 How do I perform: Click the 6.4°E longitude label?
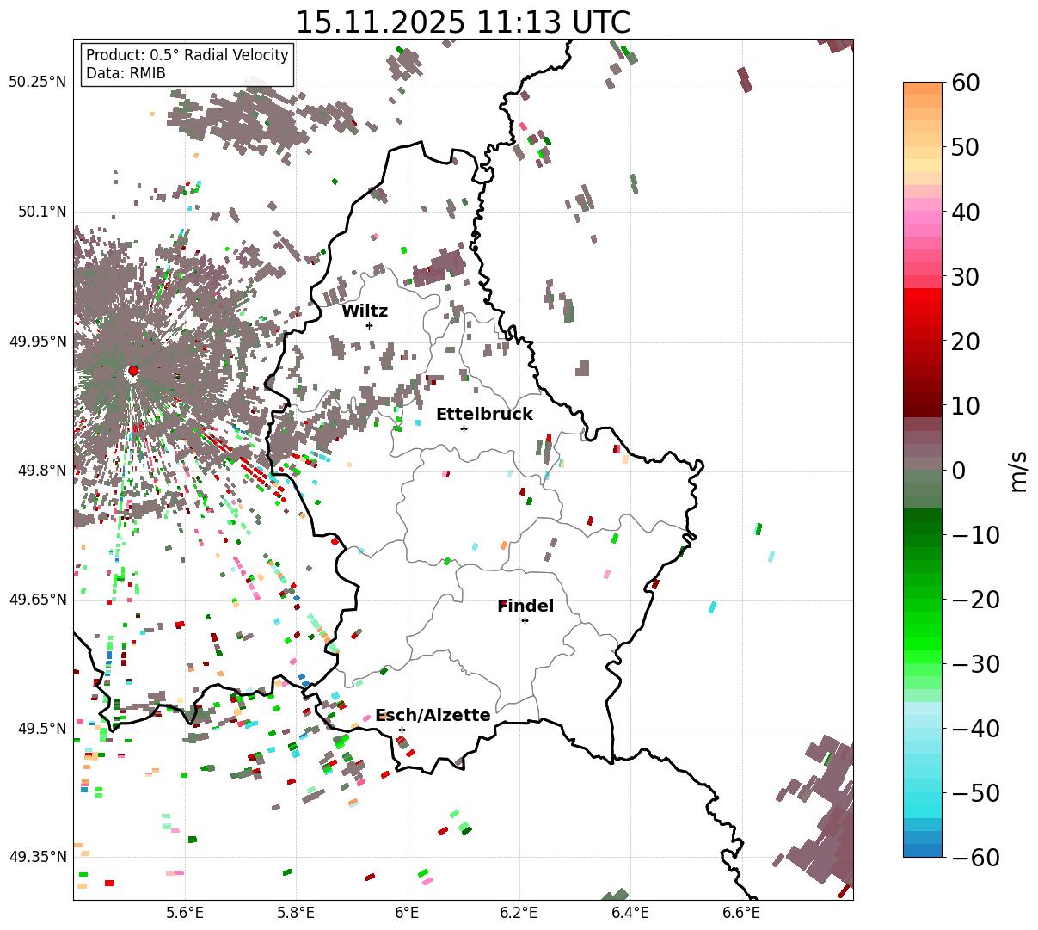(630, 913)
